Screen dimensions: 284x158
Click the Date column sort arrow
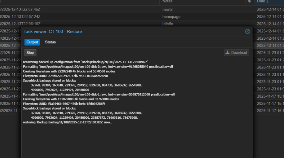click(268, 2)
